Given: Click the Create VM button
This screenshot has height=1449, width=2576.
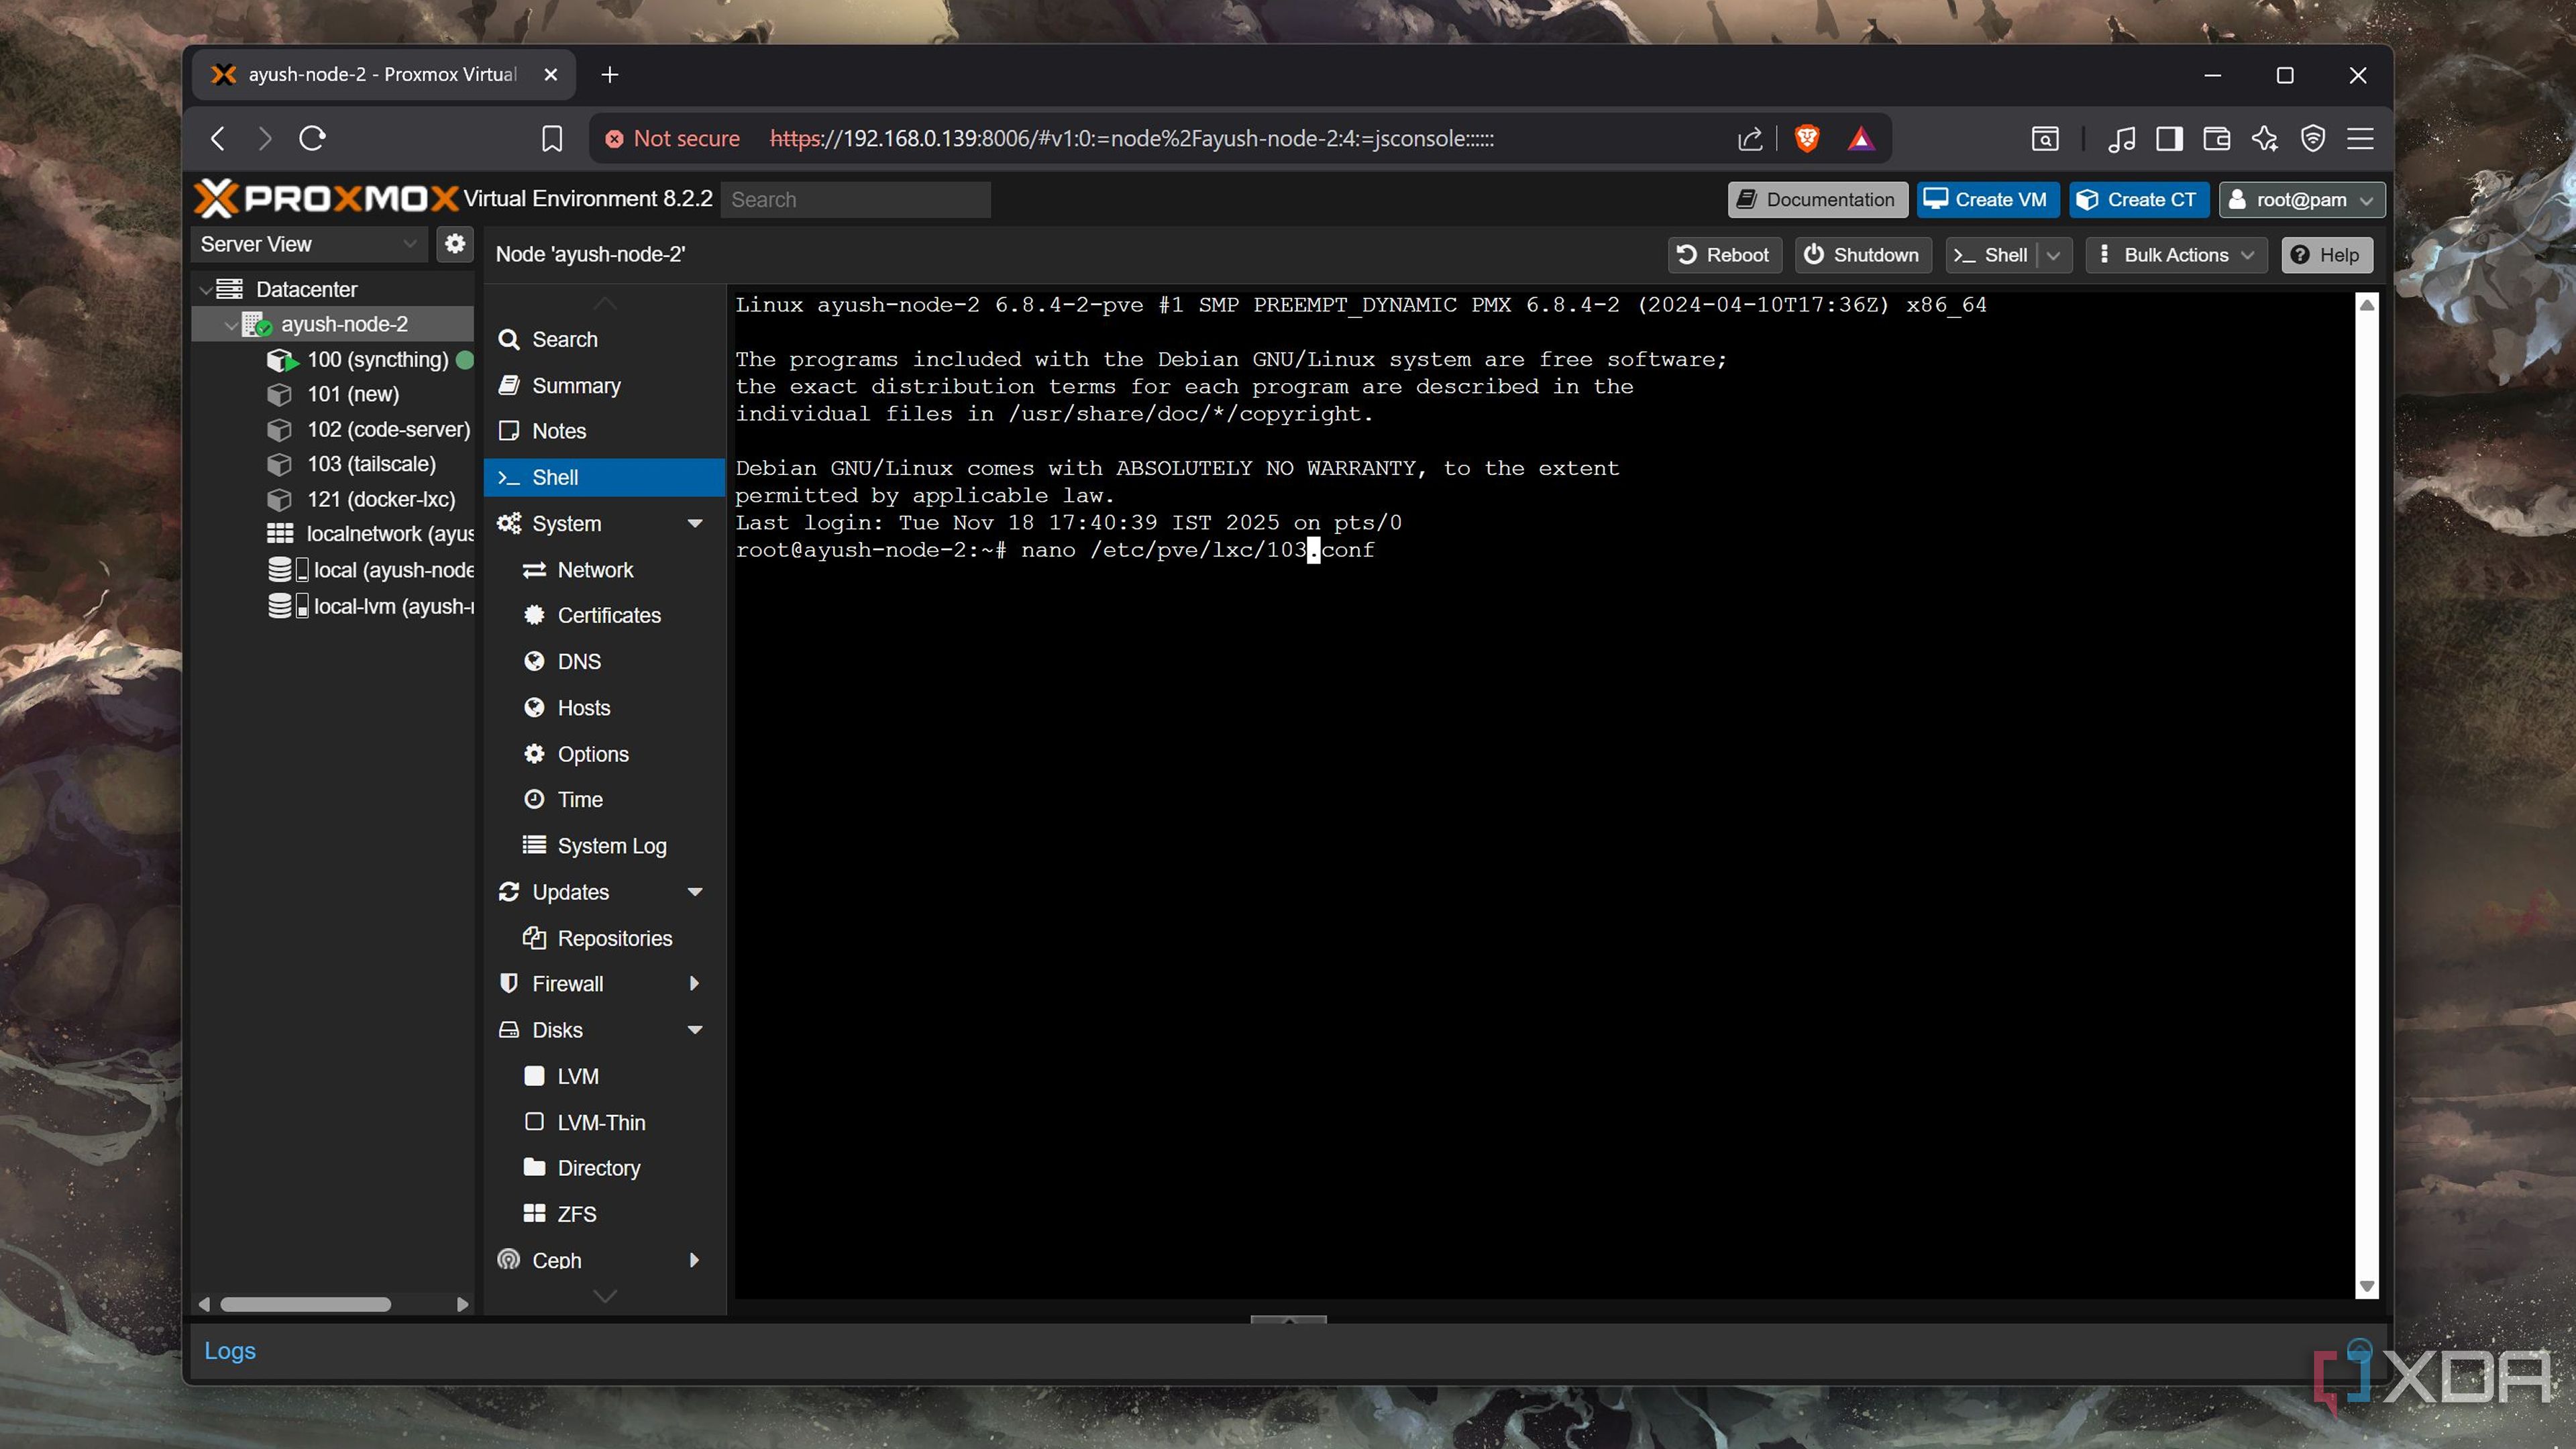Looking at the screenshot, I should [1987, 200].
